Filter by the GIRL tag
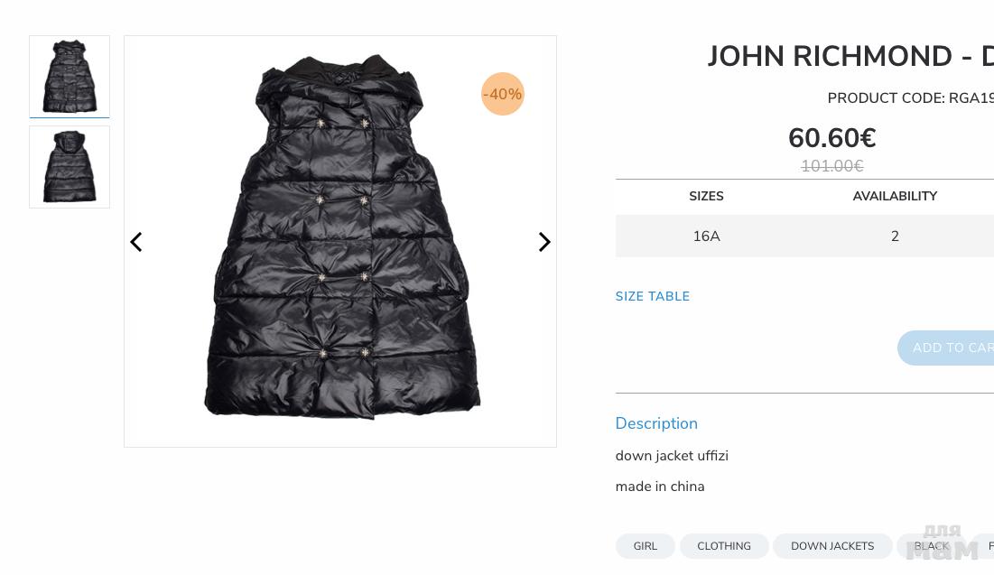The height and width of the screenshot is (575, 994). tap(645, 546)
